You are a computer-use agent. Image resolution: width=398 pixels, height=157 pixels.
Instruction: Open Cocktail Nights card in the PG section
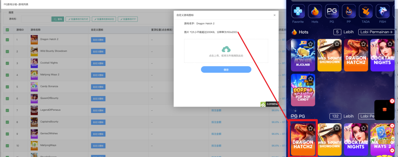[x=356, y=139]
